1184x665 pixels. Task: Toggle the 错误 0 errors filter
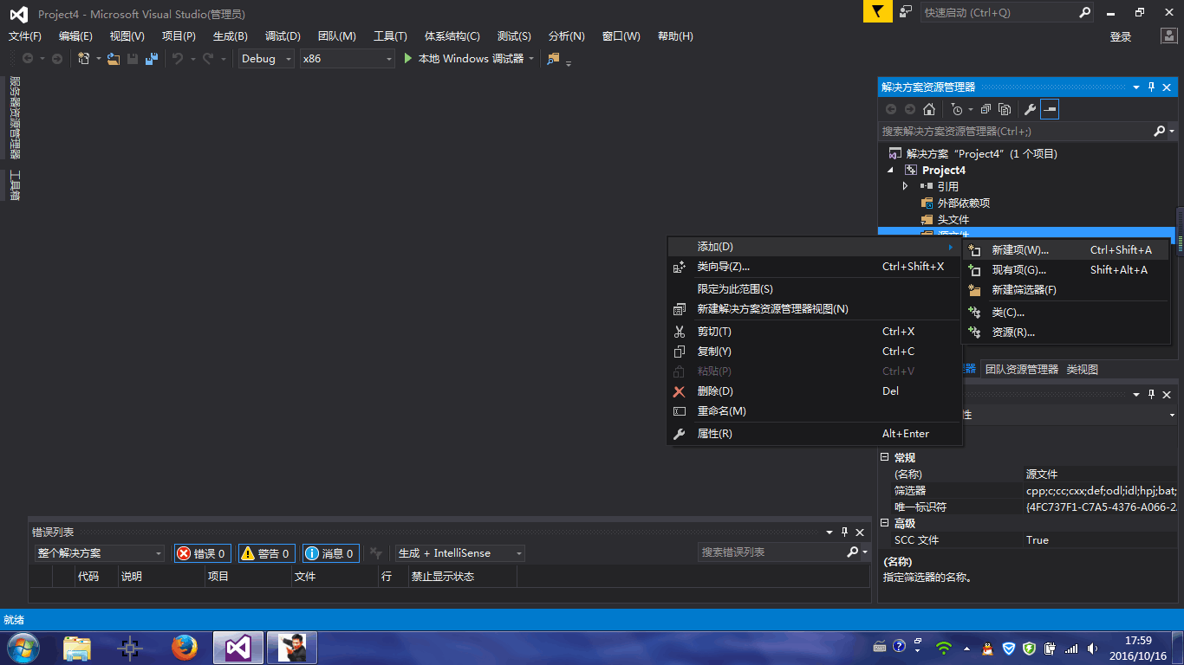tap(203, 553)
